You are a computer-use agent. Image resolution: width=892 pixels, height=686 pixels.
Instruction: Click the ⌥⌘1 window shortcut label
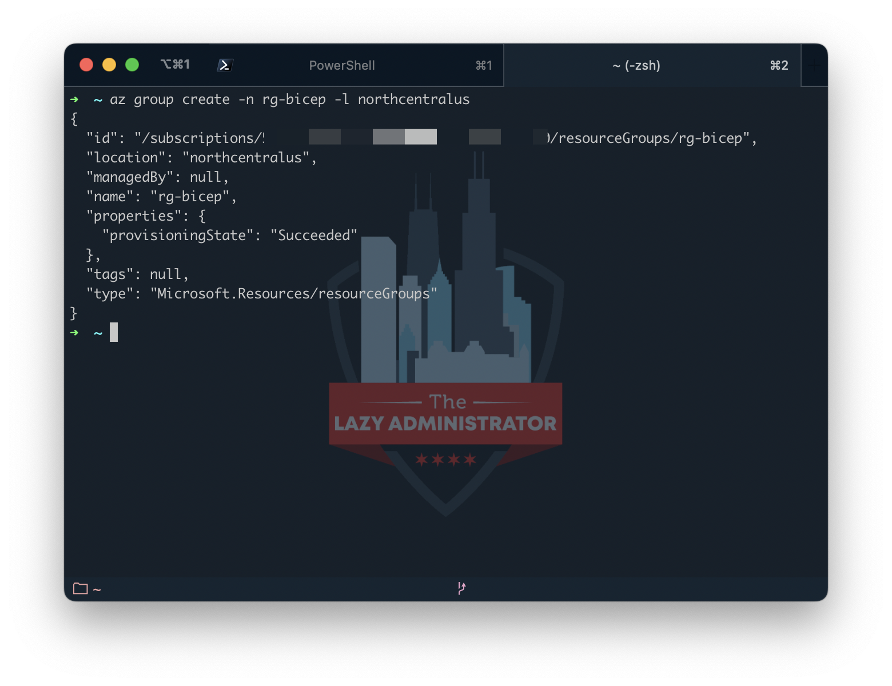tap(175, 65)
